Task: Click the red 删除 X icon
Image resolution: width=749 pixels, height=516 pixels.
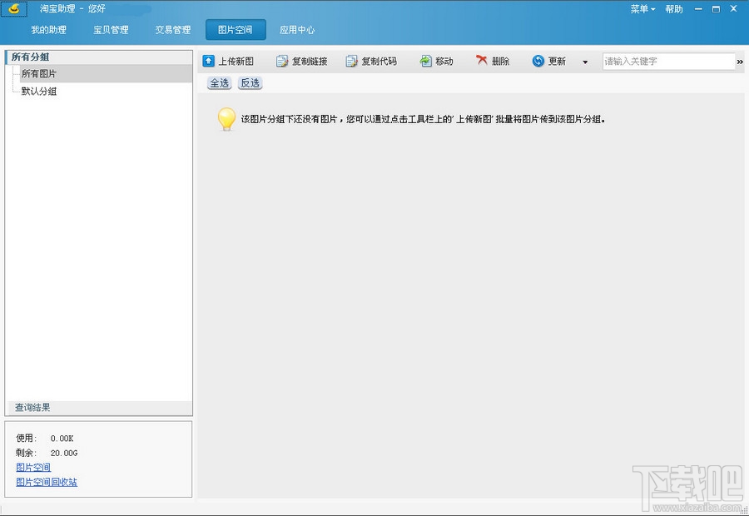Action: click(482, 60)
